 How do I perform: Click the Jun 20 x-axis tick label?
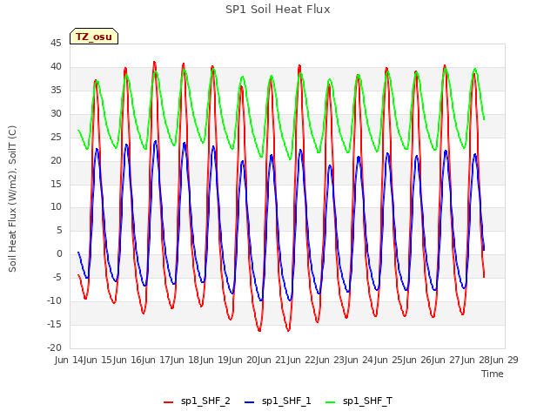(x=244, y=360)
